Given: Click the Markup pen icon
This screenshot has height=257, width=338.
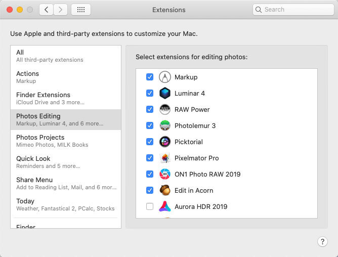Looking at the screenshot, I should 165,77.
